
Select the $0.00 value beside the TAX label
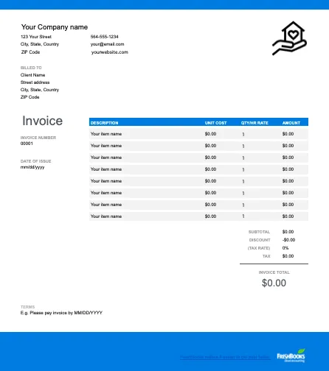tap(288, 256)
